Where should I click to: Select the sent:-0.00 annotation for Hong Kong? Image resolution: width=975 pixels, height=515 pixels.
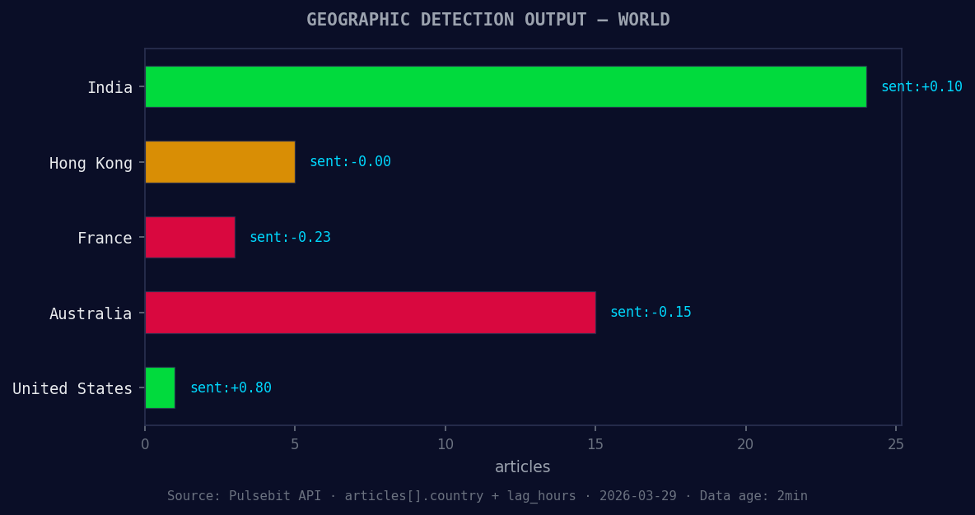pyautogui.click(x=350, y=161)
